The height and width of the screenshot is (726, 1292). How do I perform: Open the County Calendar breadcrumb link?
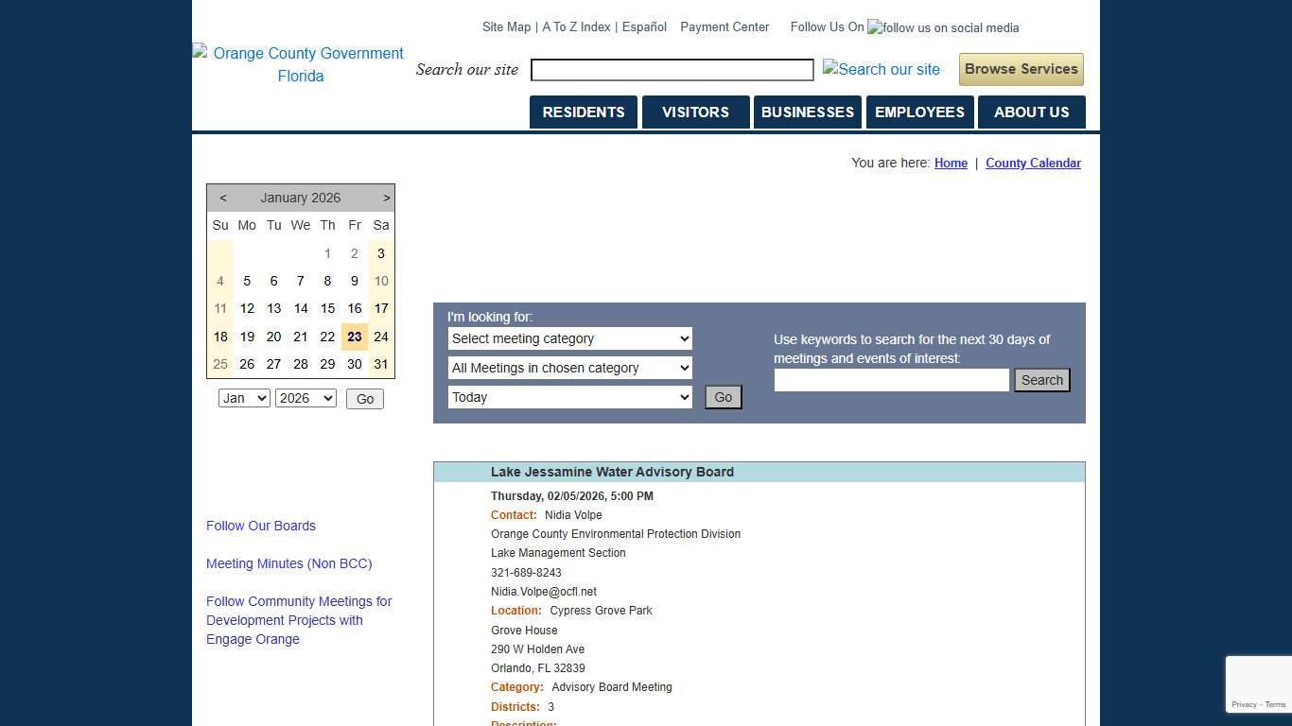[1033, 163]
